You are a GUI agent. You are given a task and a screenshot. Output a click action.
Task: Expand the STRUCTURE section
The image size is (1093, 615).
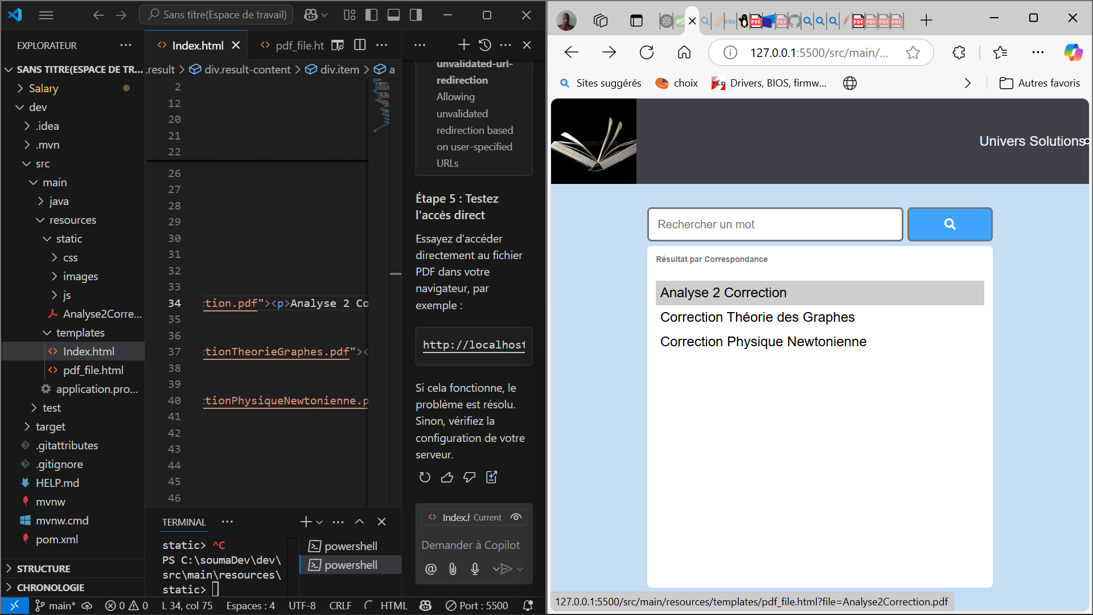(43, 568)
